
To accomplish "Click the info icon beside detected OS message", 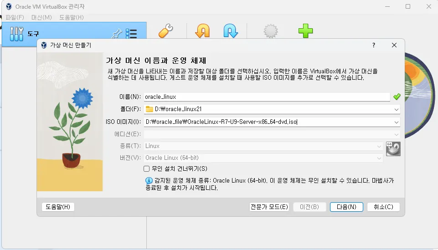I will click(149, 180).
